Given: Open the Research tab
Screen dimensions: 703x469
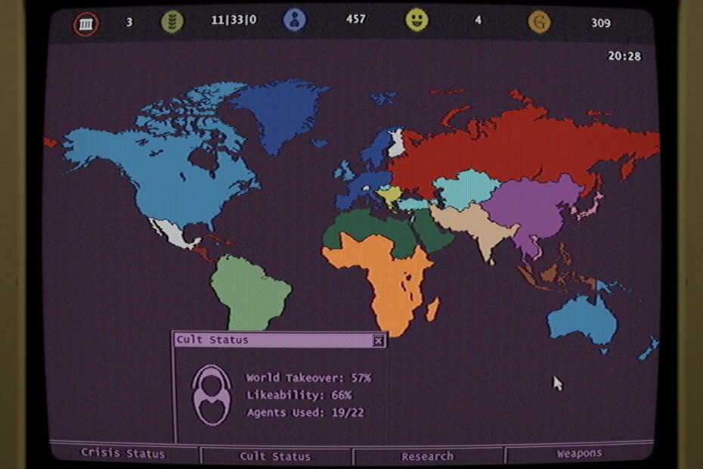Looking at the screenshot, I should coord(427,455).
